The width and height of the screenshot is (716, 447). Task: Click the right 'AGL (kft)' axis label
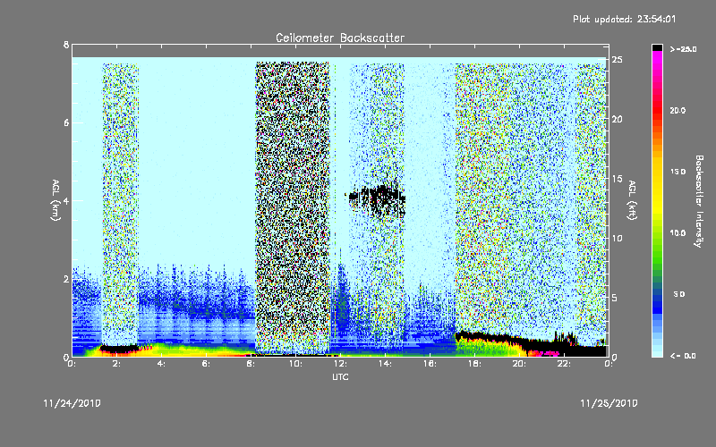[632, 200]
